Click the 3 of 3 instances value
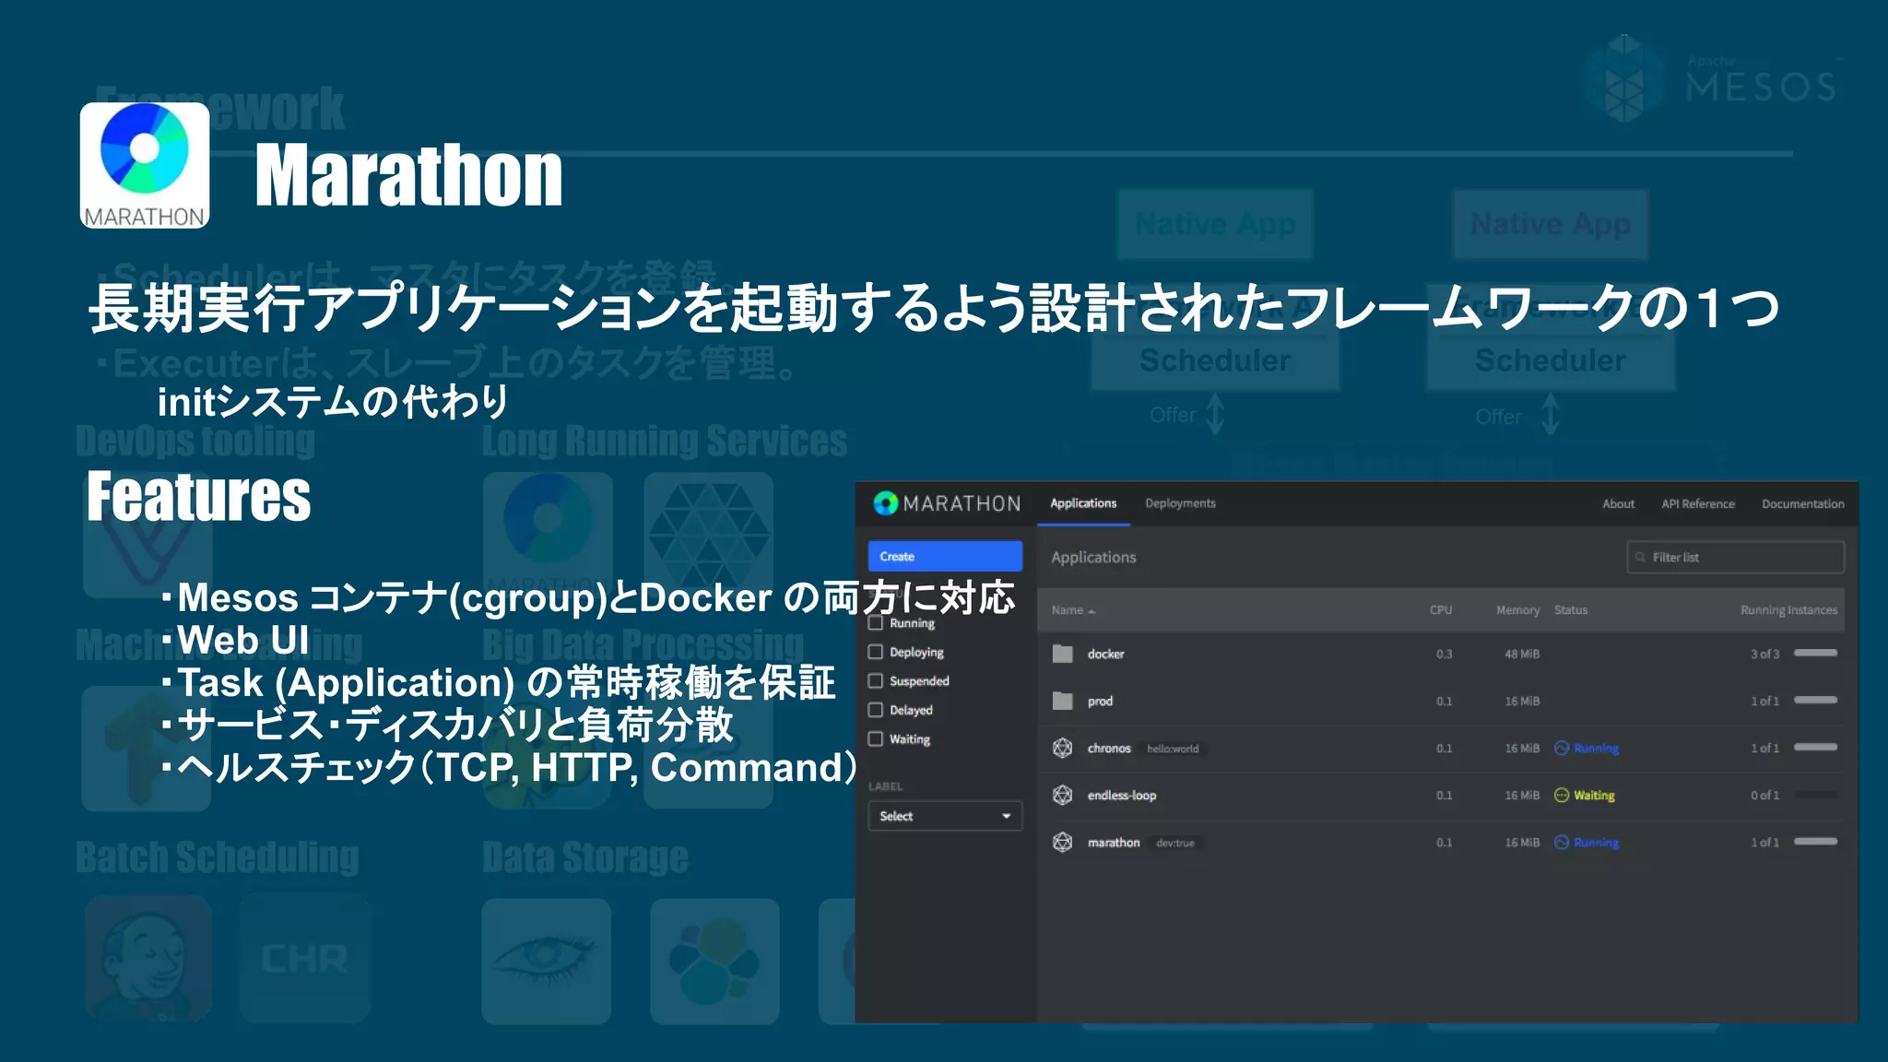The image size is (1888, 1062). [x=1764, y=654]
